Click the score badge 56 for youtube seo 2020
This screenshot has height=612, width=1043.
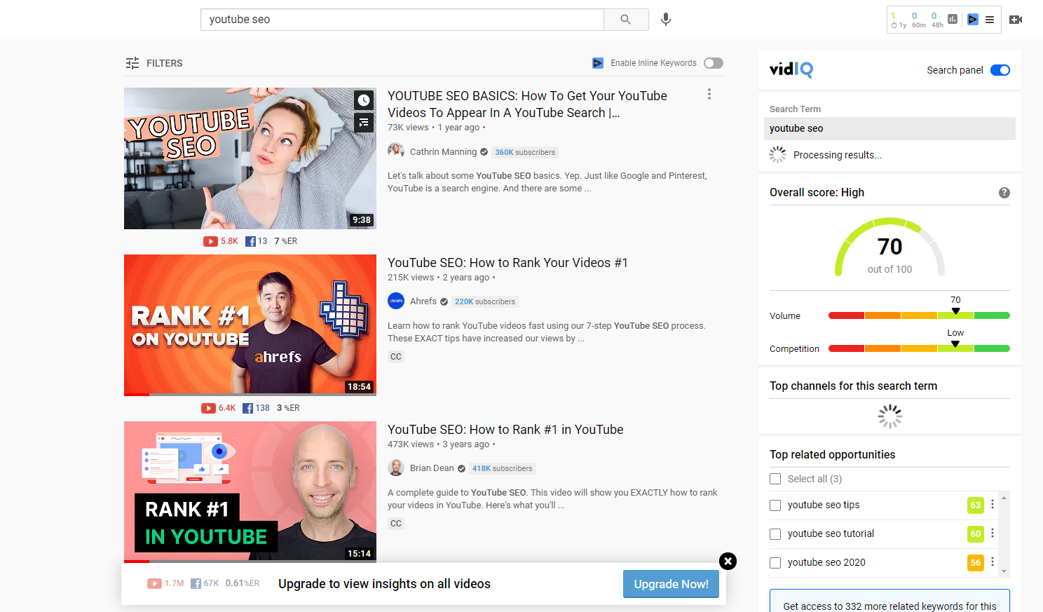click(x=976, y=563)
